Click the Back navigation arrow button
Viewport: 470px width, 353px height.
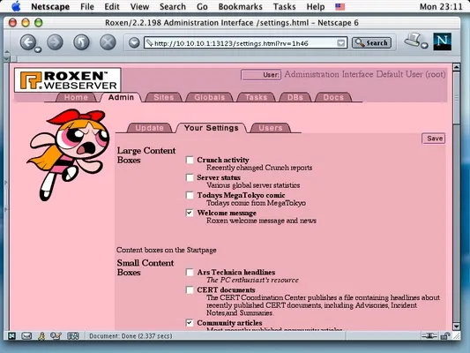tap(28, 42)
